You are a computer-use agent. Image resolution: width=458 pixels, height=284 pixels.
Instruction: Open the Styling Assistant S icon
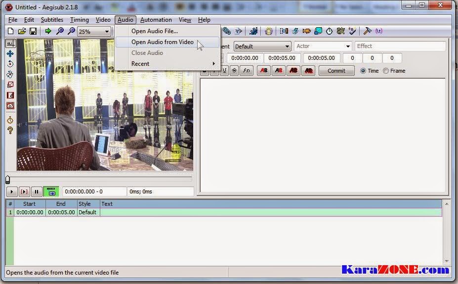[x=295, y=31]
